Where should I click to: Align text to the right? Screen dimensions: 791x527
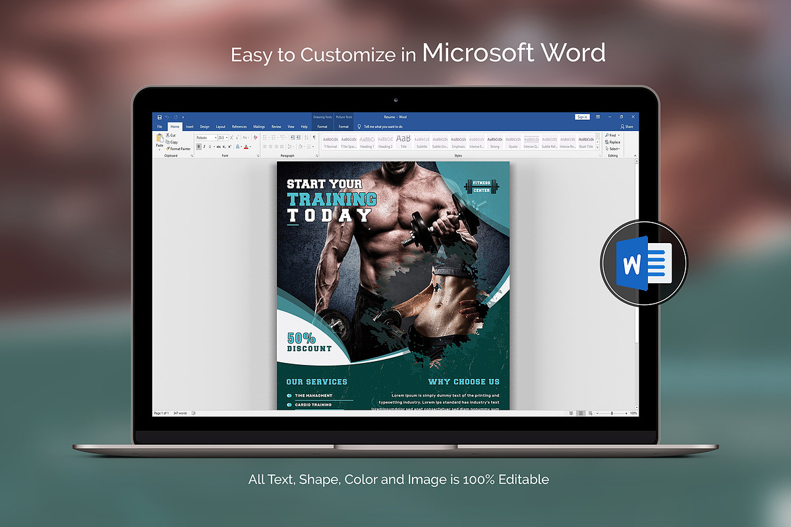click(x=276, y=147)
